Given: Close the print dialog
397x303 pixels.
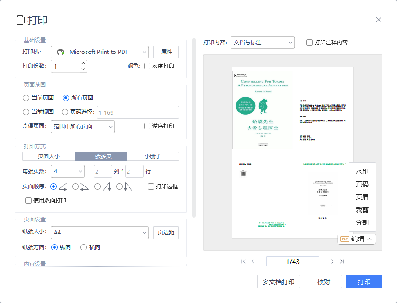Looking at the screenshot, I should [x=379, y=20].
